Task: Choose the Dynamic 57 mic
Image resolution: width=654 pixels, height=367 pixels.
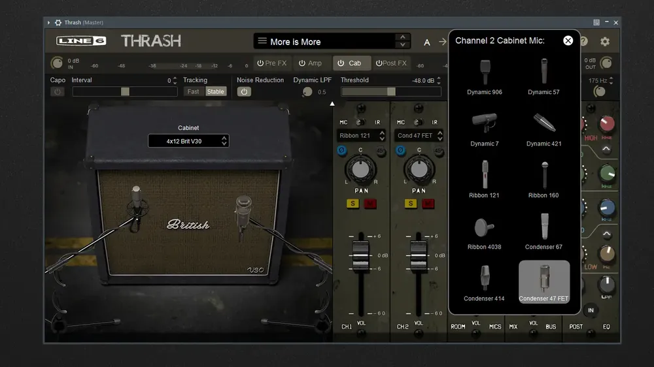Action: point(543,78)
